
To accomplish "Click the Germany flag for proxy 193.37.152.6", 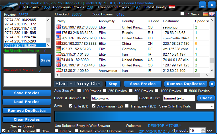I will click(58, 49).
